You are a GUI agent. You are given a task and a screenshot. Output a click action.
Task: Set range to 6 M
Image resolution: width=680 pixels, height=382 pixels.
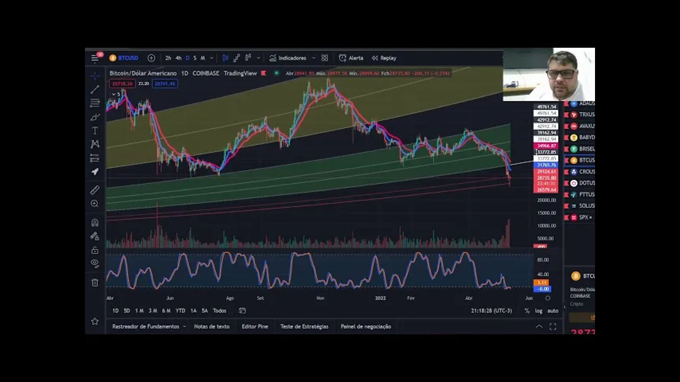click(x=166, y=310)
